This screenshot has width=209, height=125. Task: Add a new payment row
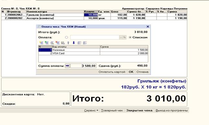[41, 43]
